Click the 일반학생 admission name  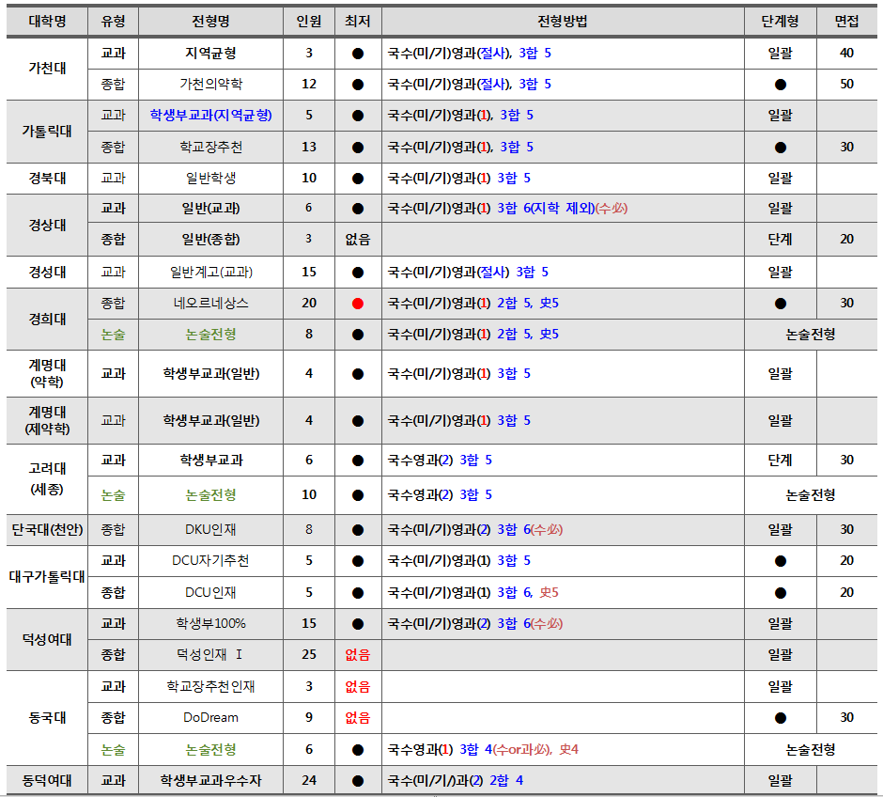pyautogui.click(x=210, y=179)
